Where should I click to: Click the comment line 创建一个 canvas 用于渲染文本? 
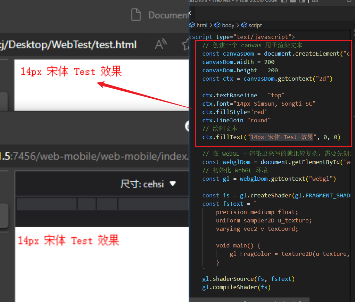pyautogui.click(x=253, y=45)
